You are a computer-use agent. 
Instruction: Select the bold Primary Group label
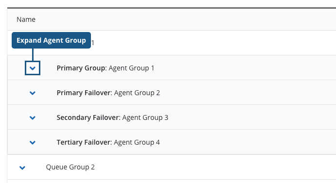point(81,68)
